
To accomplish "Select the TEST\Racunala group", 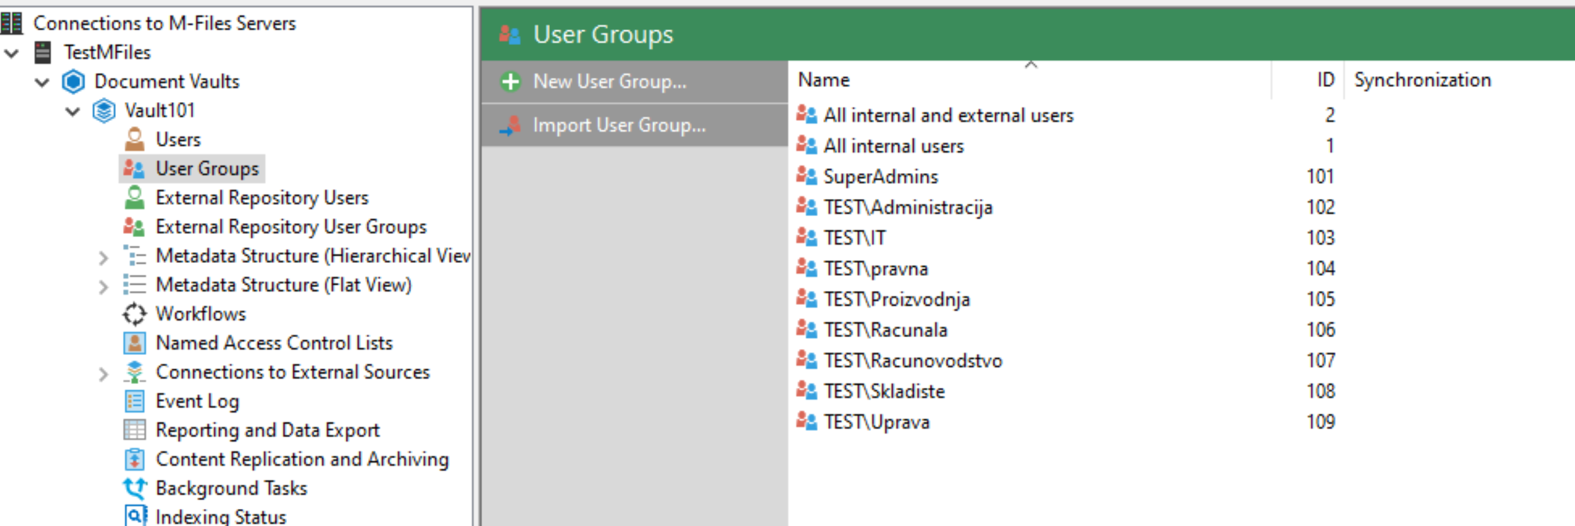I will coord(885,330).
